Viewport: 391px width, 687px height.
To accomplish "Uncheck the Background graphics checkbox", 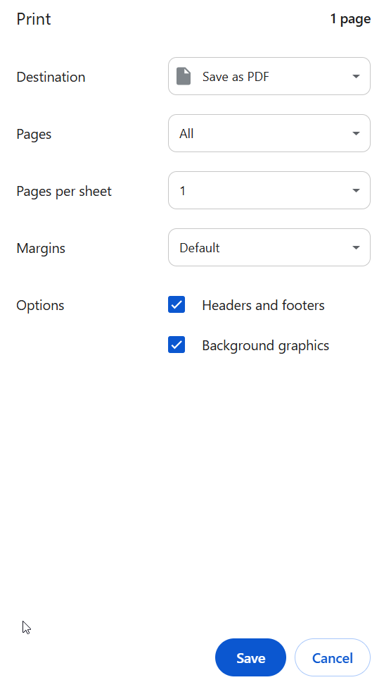I will point(177,345).
